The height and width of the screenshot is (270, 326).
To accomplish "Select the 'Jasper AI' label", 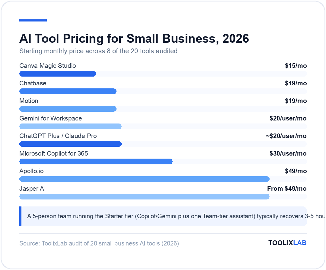I will tap(32, 189).
